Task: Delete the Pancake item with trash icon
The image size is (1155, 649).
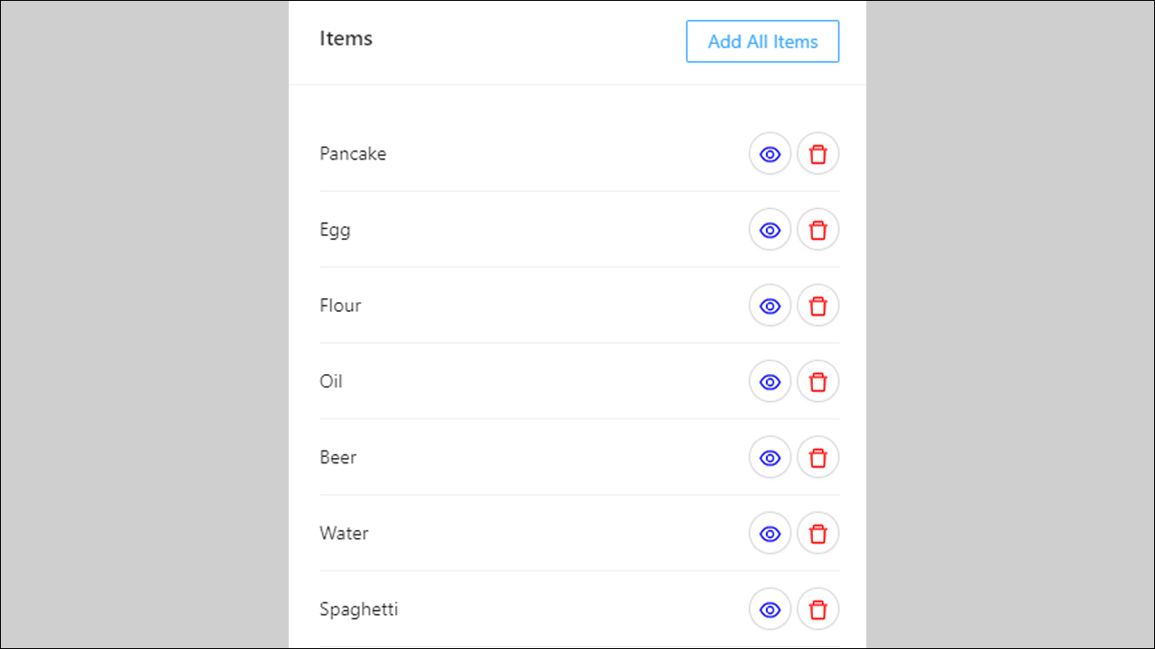Action: [x=818, y=154]
